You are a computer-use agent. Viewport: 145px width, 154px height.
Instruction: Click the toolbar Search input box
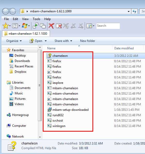[108, 26]
